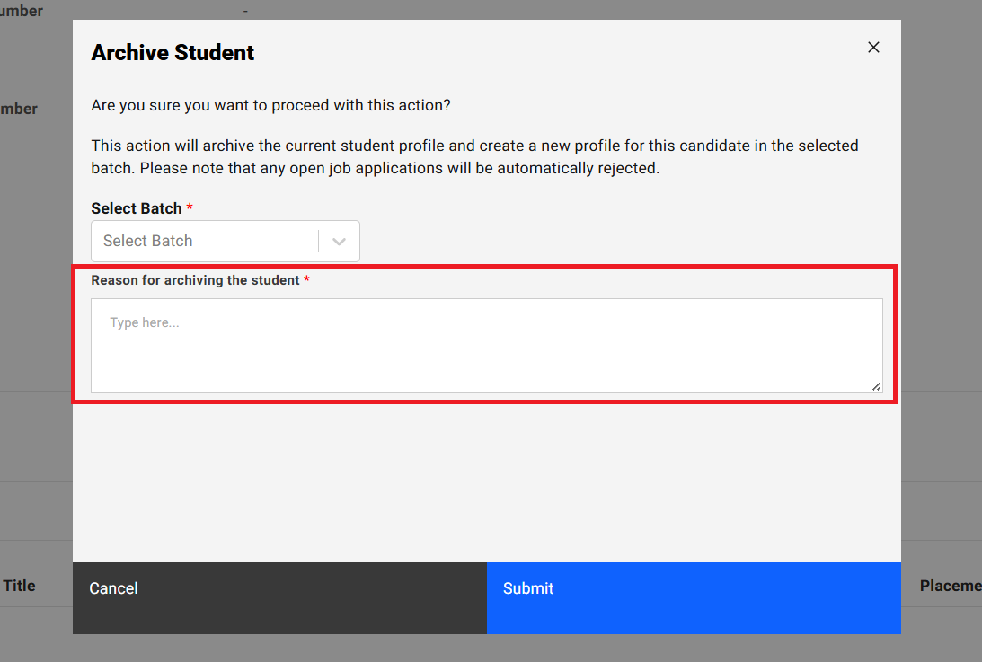The width and height of the screenshot is (982, 662).
Task: Click the 'Are you sure' confirmation text
Action: (270, 106)
